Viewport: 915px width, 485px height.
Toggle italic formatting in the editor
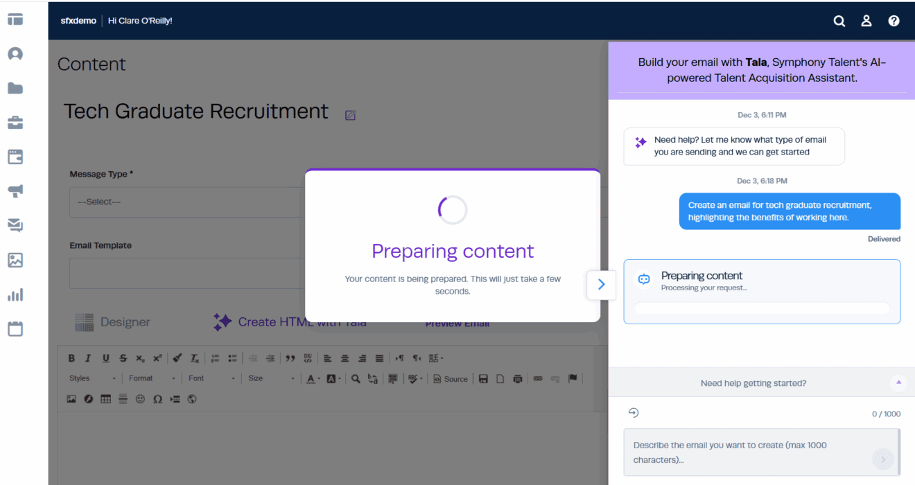coord(88,358)
